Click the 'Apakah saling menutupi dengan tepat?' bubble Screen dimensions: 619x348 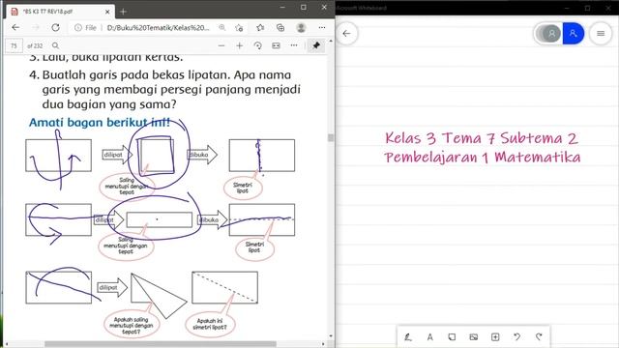pyautogui.click(x=132, y=326)
